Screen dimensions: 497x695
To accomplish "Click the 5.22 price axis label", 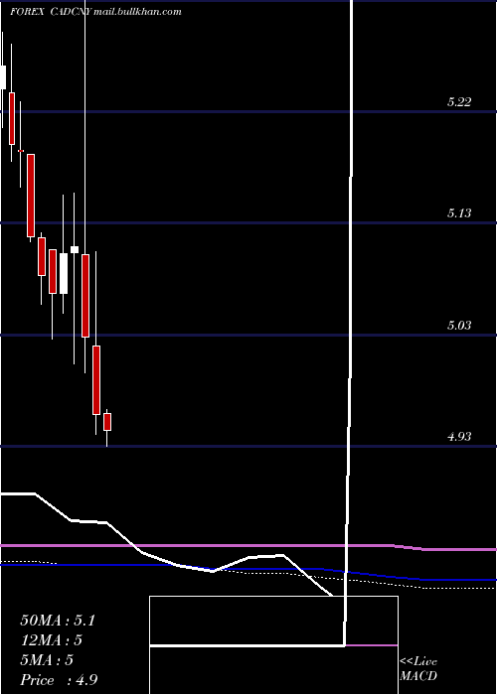I will (458, 102).
